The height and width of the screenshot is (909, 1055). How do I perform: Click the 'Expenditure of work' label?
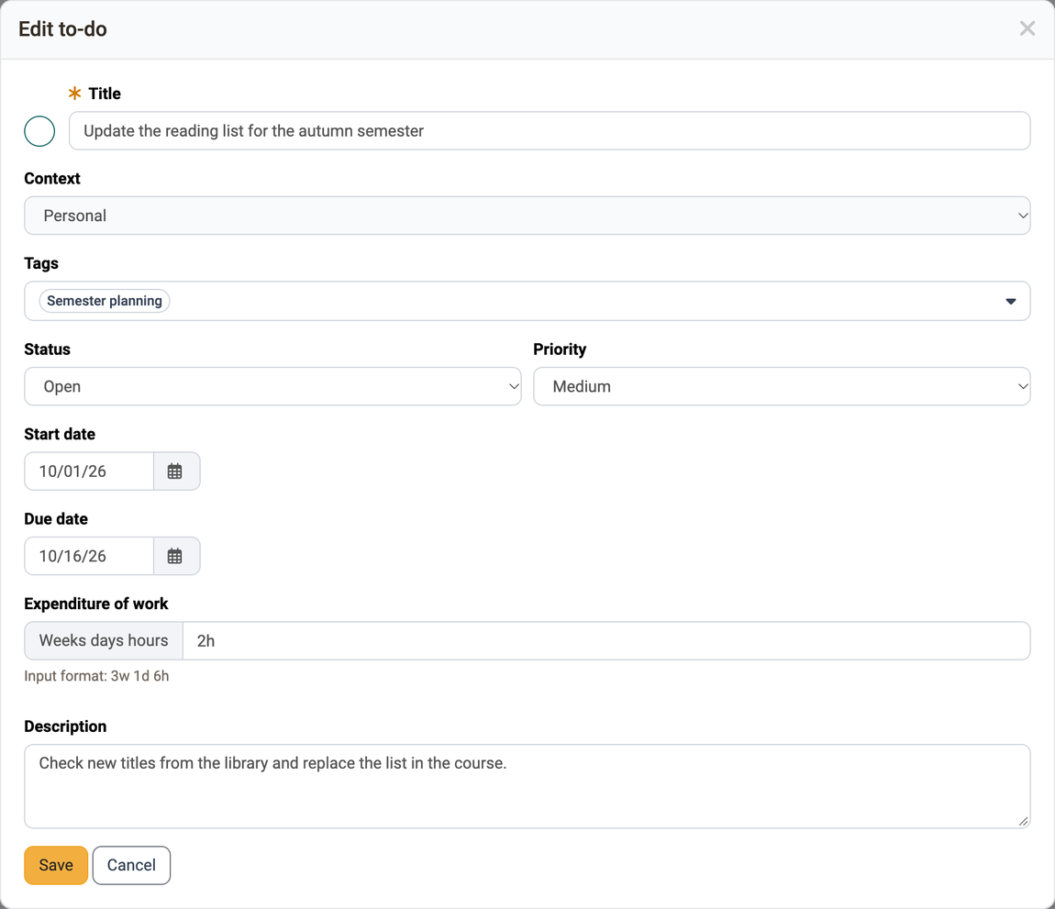(96, 604)
